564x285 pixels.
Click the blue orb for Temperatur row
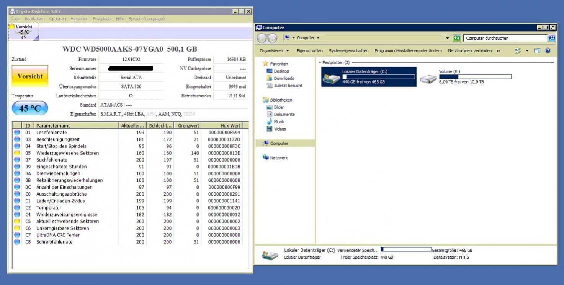pos(17,207)
